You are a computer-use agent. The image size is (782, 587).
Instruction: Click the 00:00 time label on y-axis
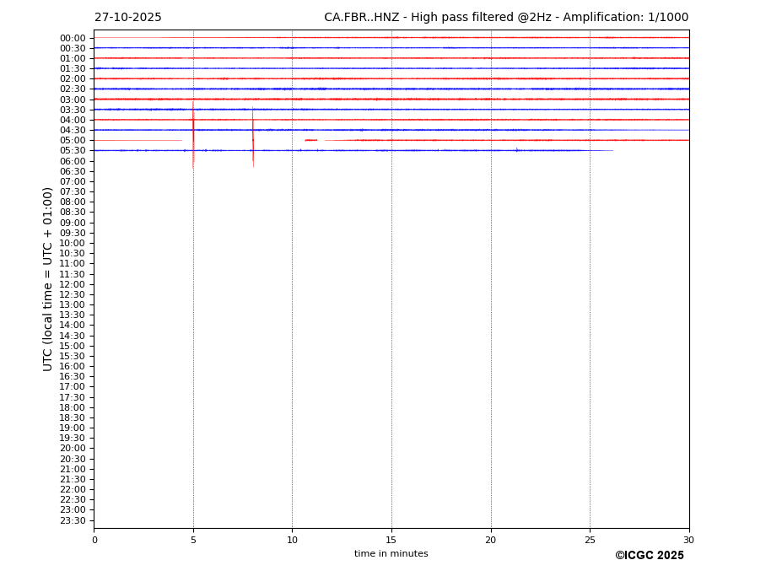[73, 38]
